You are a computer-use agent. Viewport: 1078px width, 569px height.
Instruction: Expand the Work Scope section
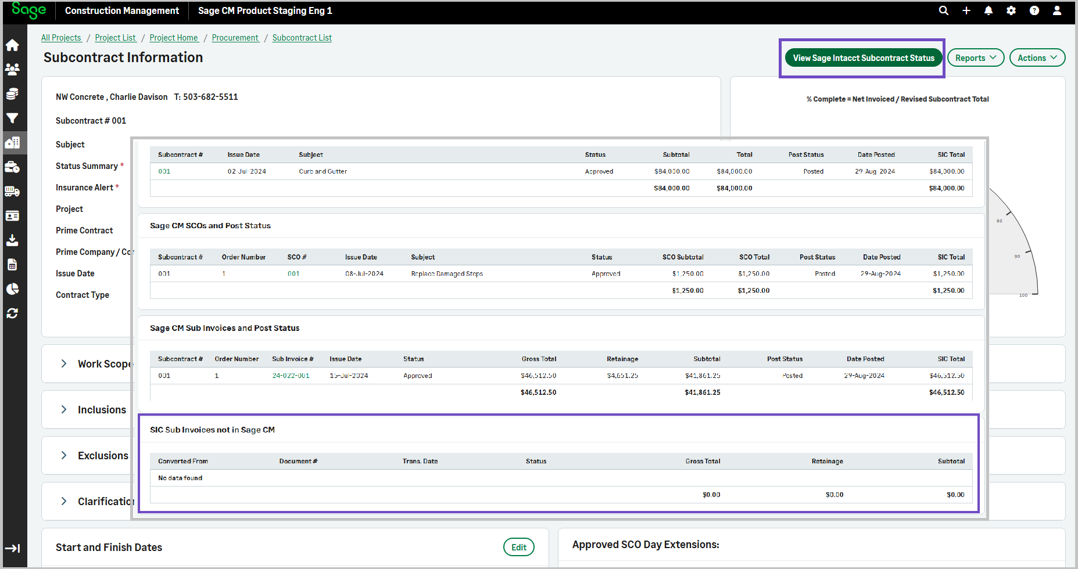coord(64,363)
